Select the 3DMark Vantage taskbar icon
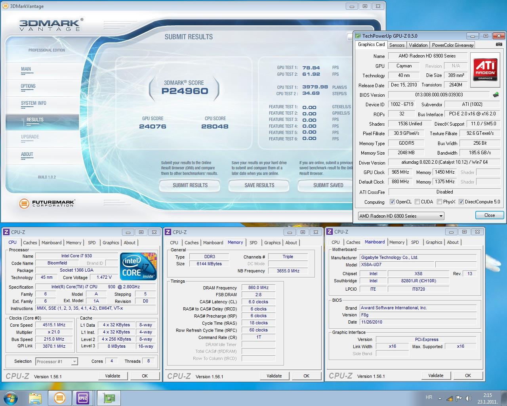Viewport: 507px width, 406px height. pos(59,398)
